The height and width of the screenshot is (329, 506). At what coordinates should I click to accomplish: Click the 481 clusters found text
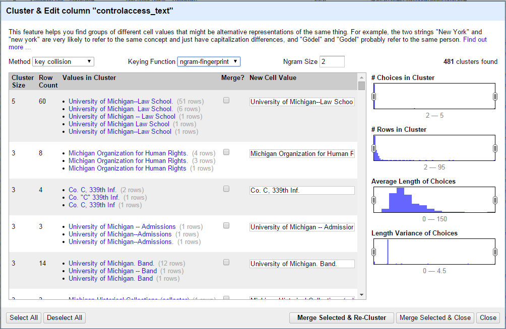(x=470, y=61)
